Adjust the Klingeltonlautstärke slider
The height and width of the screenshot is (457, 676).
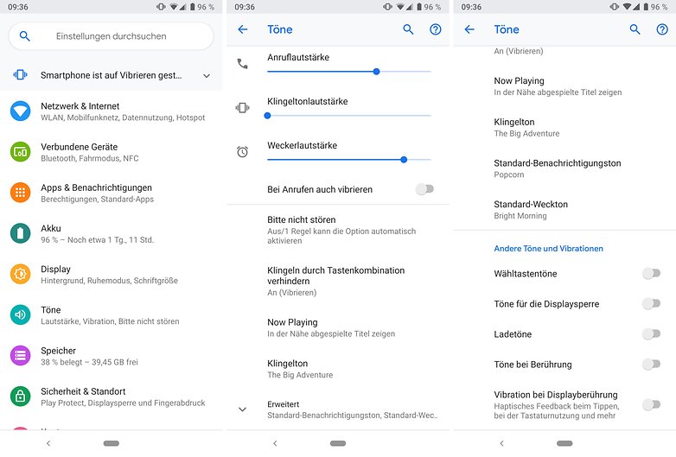349,116
